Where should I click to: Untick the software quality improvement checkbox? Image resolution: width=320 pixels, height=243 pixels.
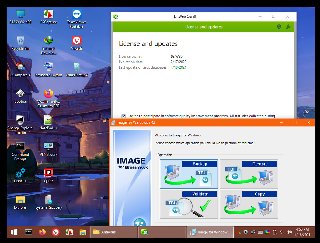coord(123,116)
